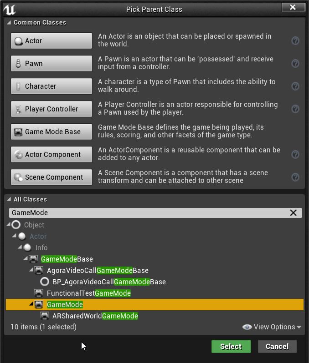
Task: Open help icon for Player Controller
Action: pos(295,109)
